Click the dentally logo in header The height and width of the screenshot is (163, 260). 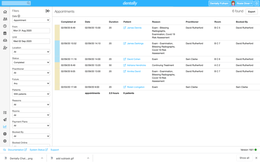click(x=130, y=3)
